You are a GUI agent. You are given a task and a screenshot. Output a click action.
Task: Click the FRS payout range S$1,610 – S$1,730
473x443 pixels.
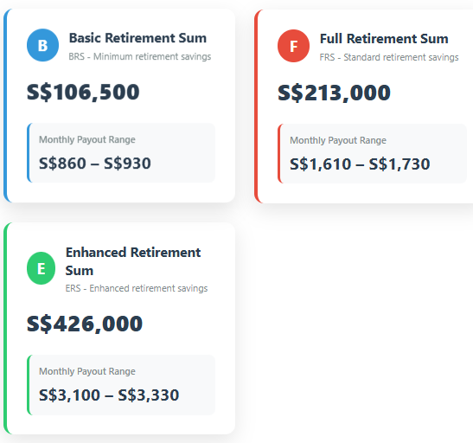click(360, 164)
